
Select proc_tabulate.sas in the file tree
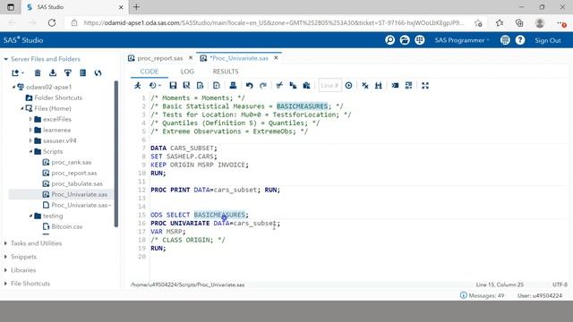pos(77,183)
